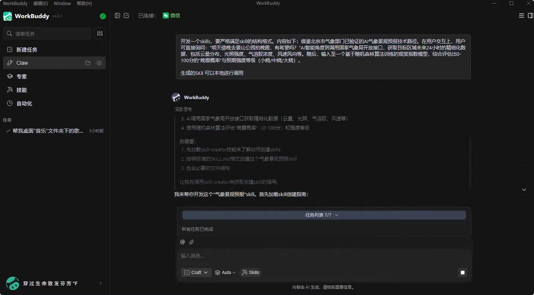The height and width of the screenshot is (295, 534).
Task: Click the WorkBuddy logo icon
Action: (8, 16)
